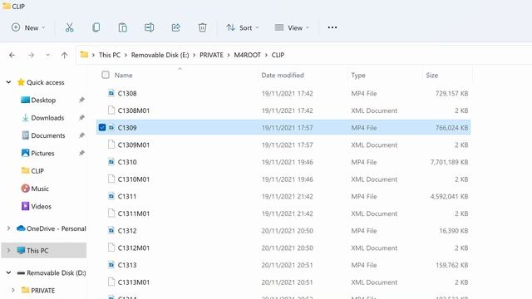This screenshot has height=299, width=532.
Task: Click the C1312 MP4 file icon
Action: coord(111,231)
